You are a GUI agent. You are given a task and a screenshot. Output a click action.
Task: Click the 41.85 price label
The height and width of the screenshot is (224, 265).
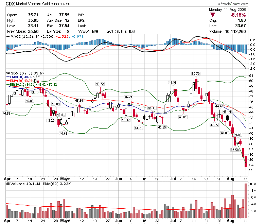[x=162, y=127]
